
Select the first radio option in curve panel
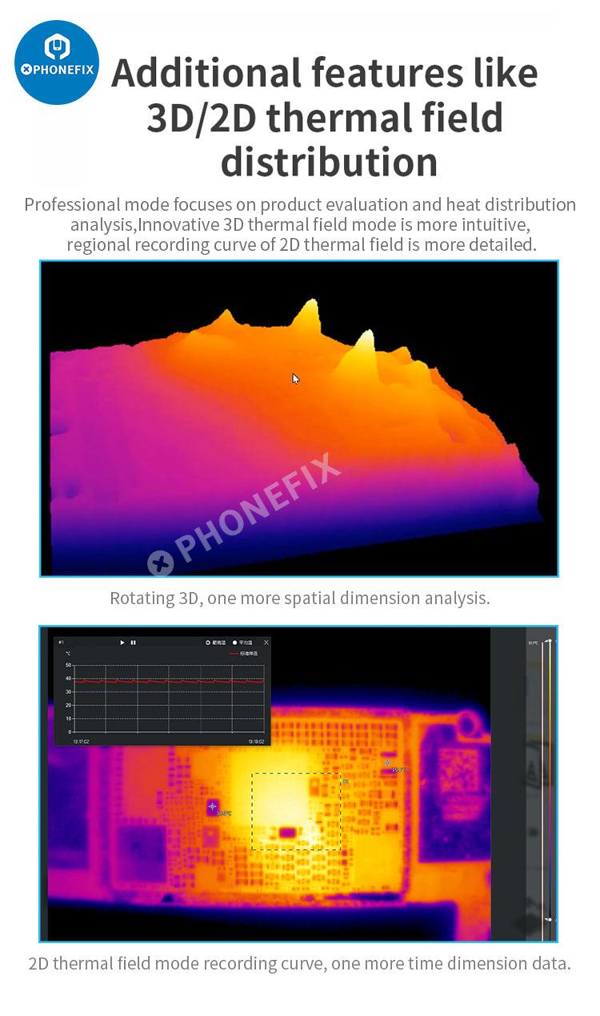(x=208, y=643)
